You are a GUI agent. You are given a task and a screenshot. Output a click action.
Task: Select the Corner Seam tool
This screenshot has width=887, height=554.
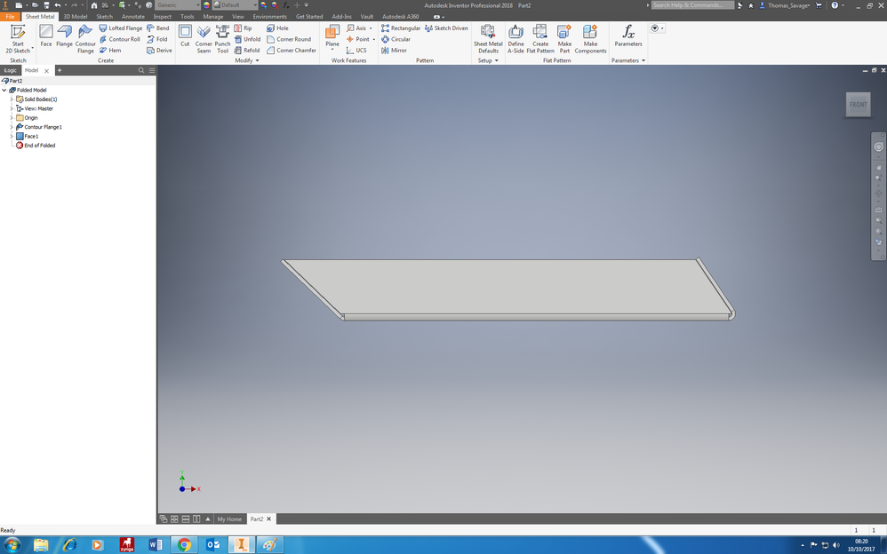tap(204, 38)
